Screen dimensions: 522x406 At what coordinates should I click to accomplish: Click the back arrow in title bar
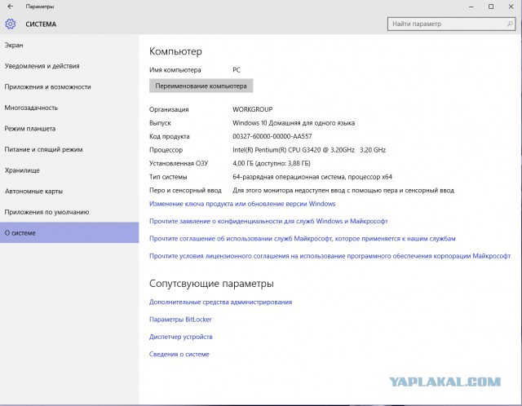pyautogui.click(x=11, y=7)
